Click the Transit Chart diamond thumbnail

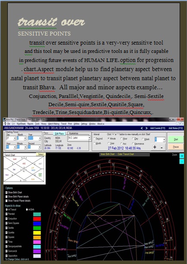point(25,169)
